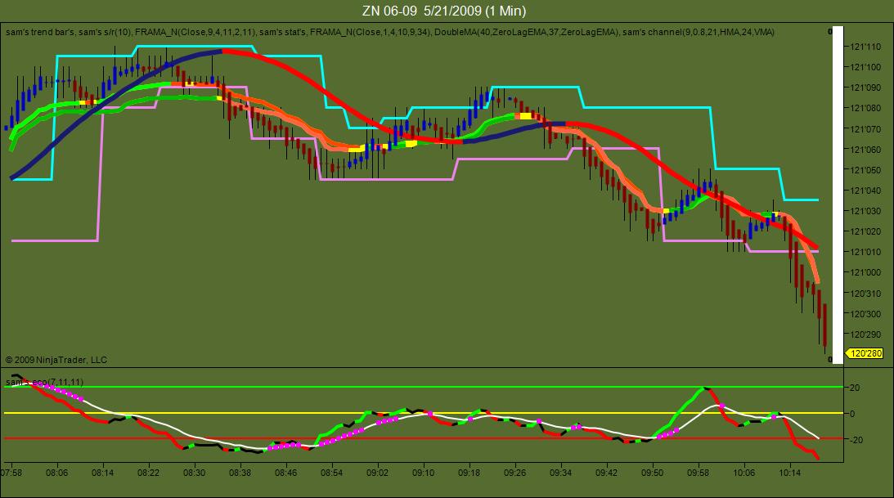Click the 09:34 time axis label

pyautogui.click(x=560, y=473)
